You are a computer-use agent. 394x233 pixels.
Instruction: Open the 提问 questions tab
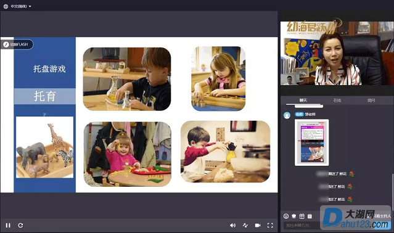[x=371, y=100]
